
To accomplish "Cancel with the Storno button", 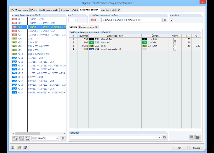I will [197, 148].
